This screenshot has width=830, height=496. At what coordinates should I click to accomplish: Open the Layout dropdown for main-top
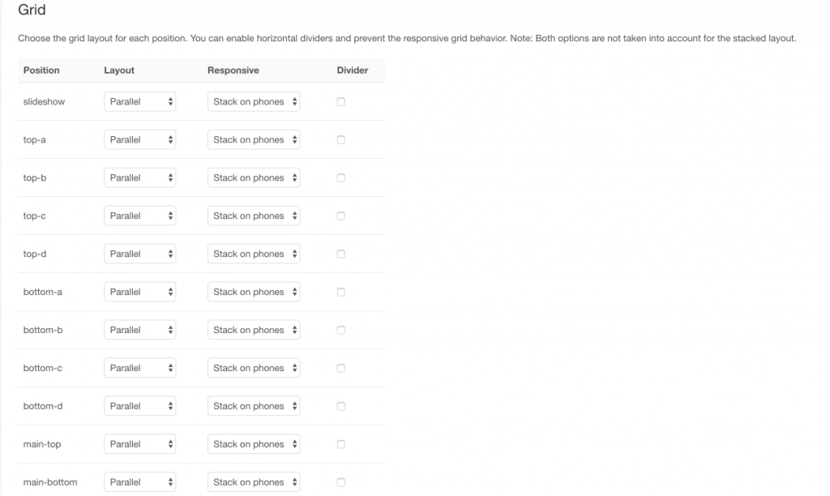click(x=140, y=443)
